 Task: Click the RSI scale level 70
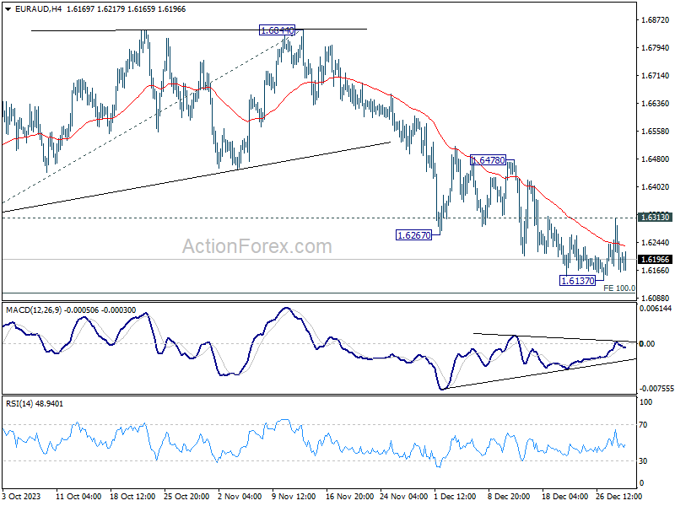pyautogui.click(x=643, y=425)
